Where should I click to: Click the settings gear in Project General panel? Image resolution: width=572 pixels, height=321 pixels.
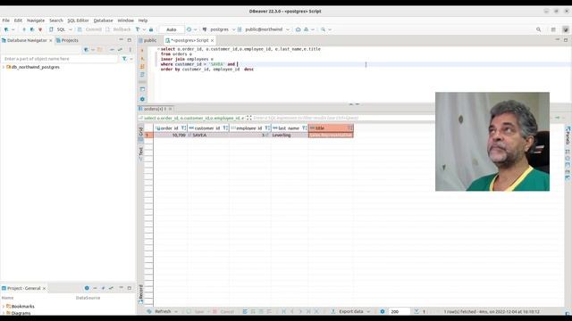point(87,288)
